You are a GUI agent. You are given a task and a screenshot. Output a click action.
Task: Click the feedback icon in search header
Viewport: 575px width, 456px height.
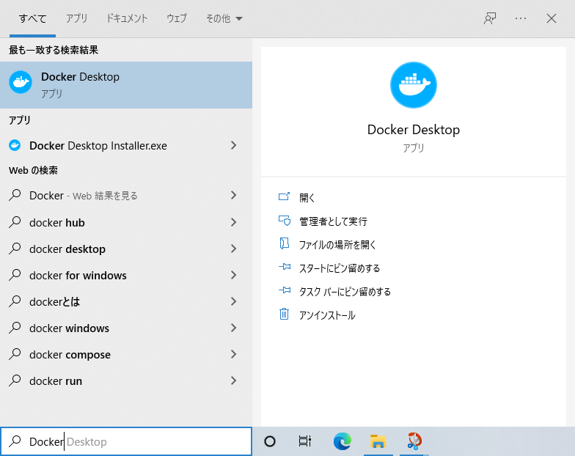(490, 18)
